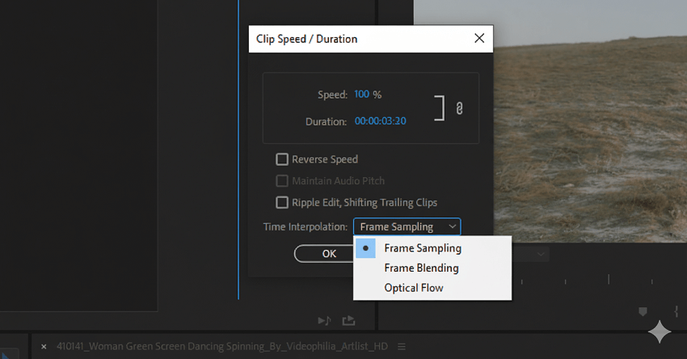
Task: Click the export frame icon below source monitor
Action: 349,321
